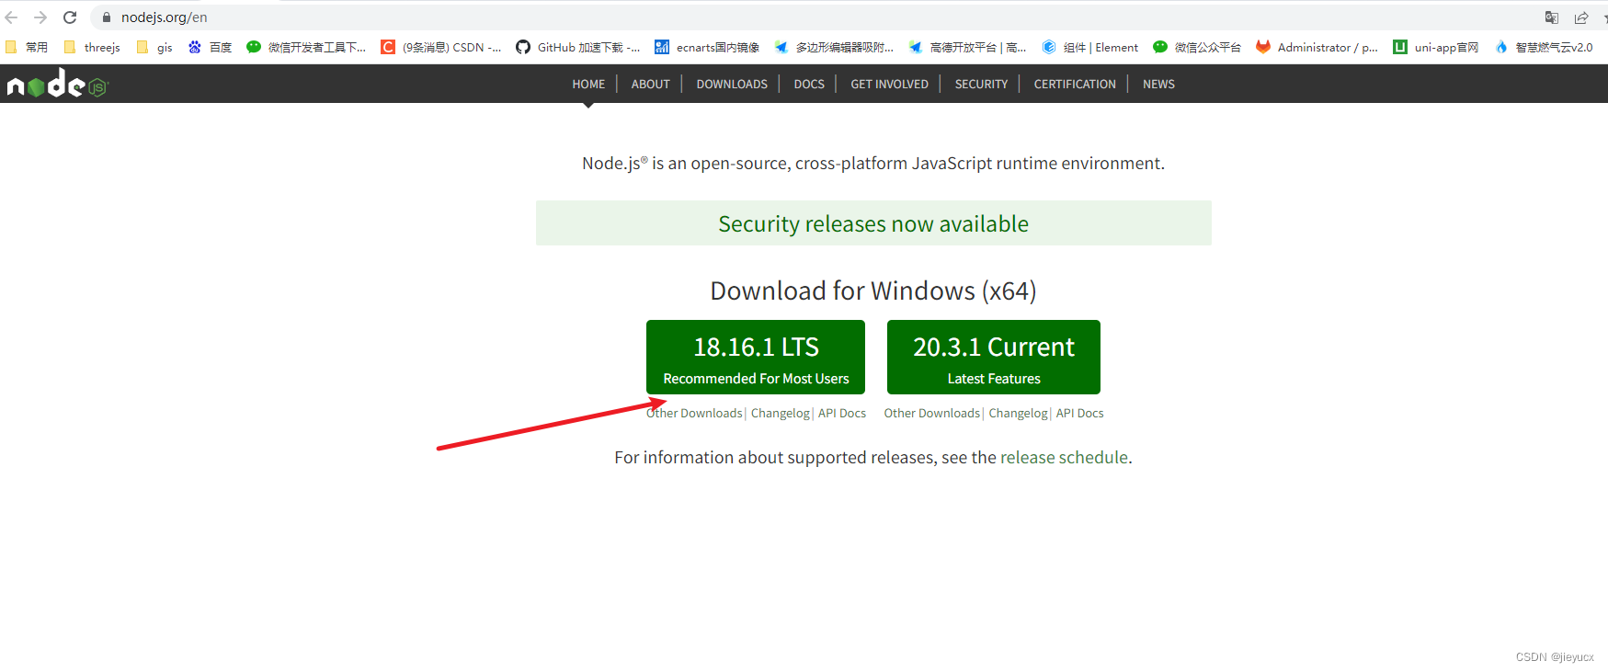
Task: Open the uni-app官网 bookmark
Action: (x=1436, y=47)
